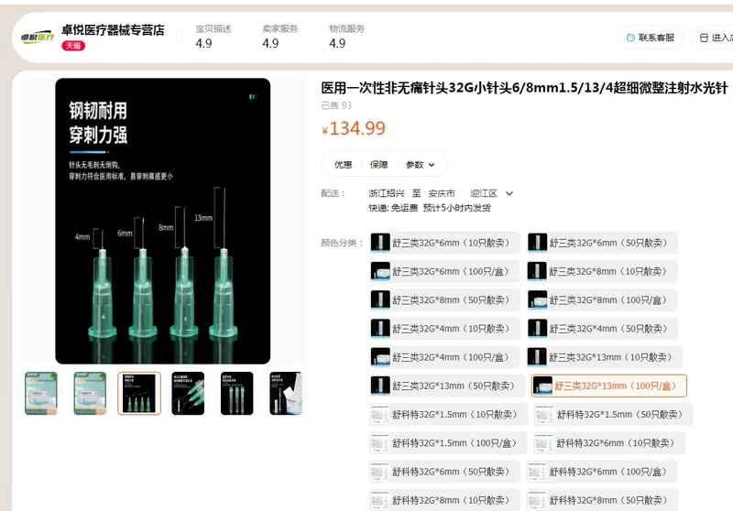Click 已售 93 sales count
Screen dimensions: 733x511
[336, 105]
